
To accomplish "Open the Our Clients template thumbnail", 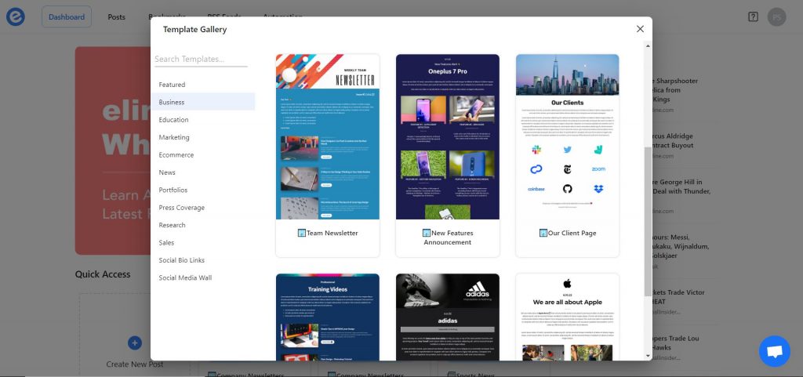I will pos(568,136).
